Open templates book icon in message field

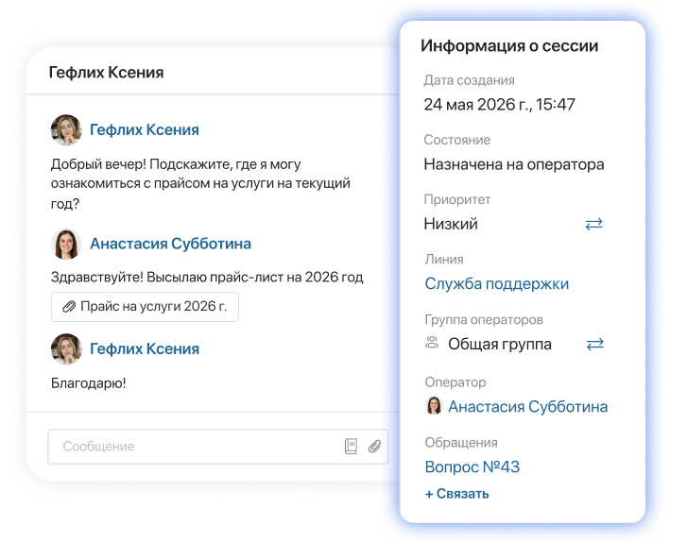(x=351, y=447)
